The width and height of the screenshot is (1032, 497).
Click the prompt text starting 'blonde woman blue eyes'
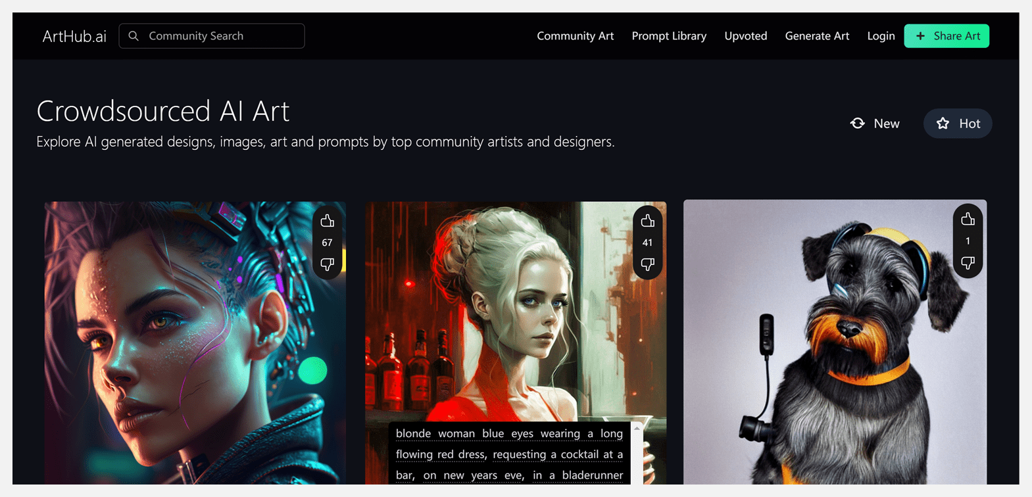(x=509, y=454)
